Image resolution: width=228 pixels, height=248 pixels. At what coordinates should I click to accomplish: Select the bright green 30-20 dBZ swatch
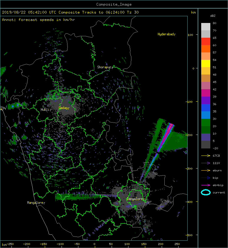click(x=206, y=122)
